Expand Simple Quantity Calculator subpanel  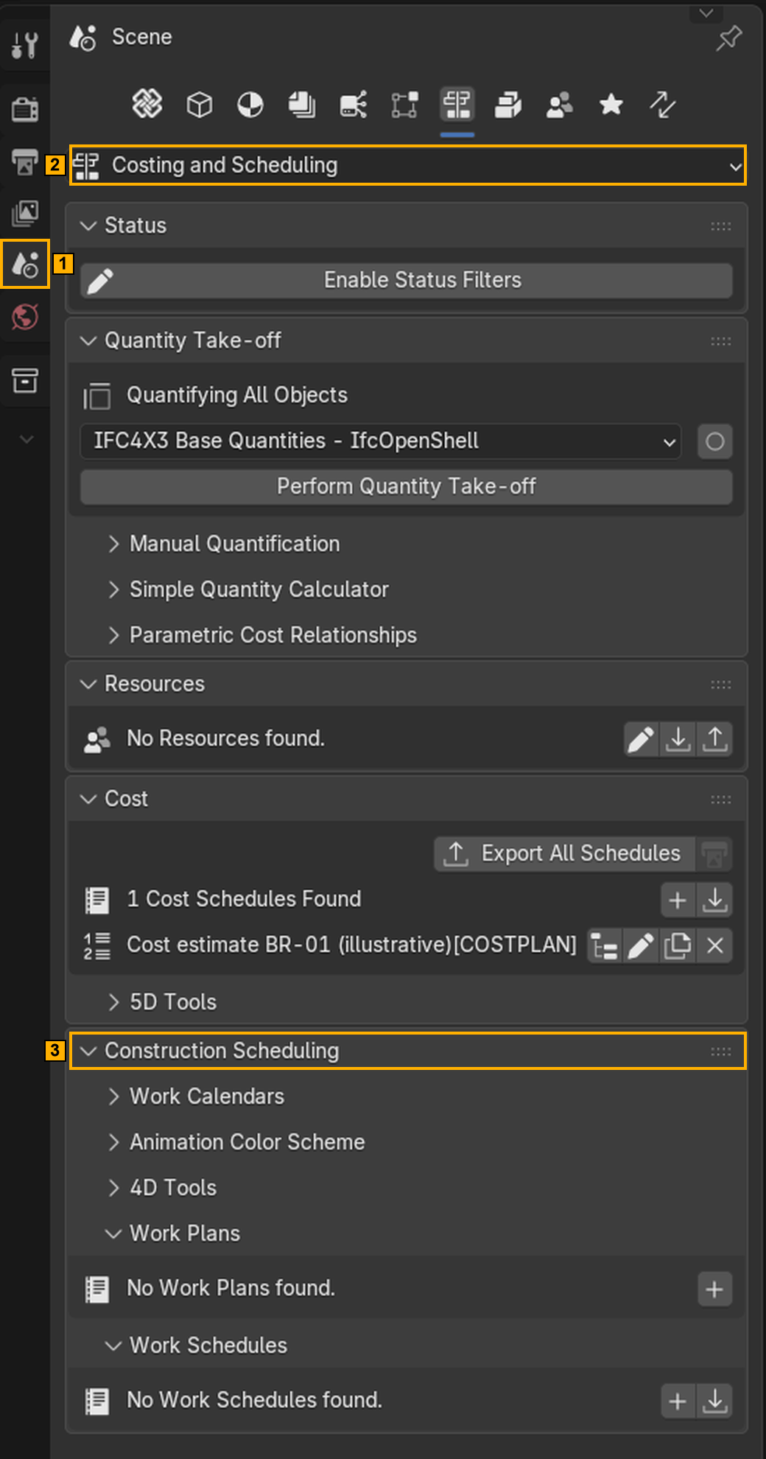pos(248,589)
